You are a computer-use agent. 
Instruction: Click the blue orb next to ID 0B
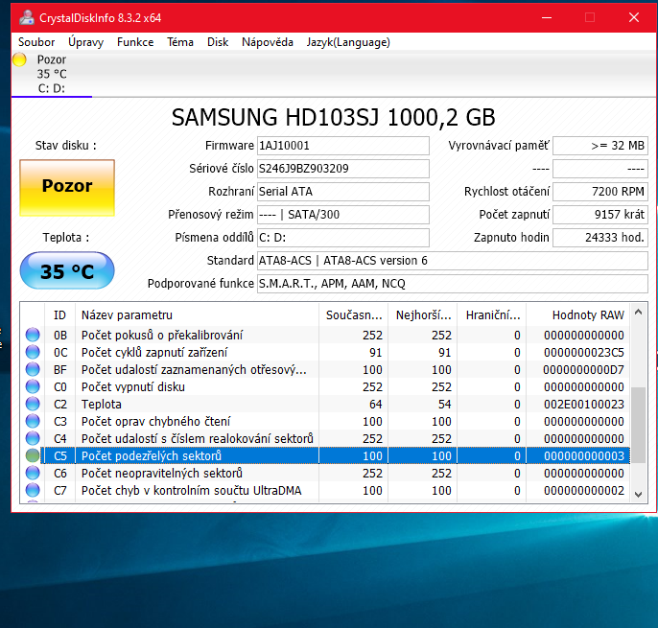[x=33, y=336]
